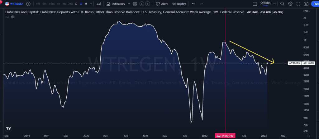Open the chart type area icon
Screen dimensions: 319x139
pos(99,4)
